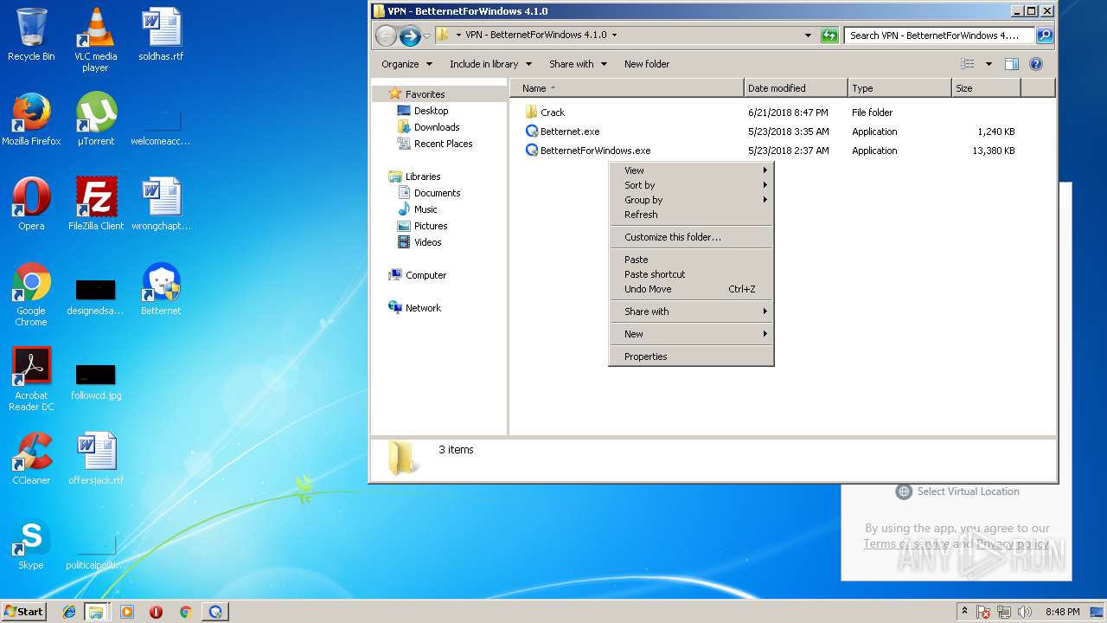Select Customize this folder...
Image resolution: width=1107 pixels, height=623 pixels.
click(x=692, y=237)
